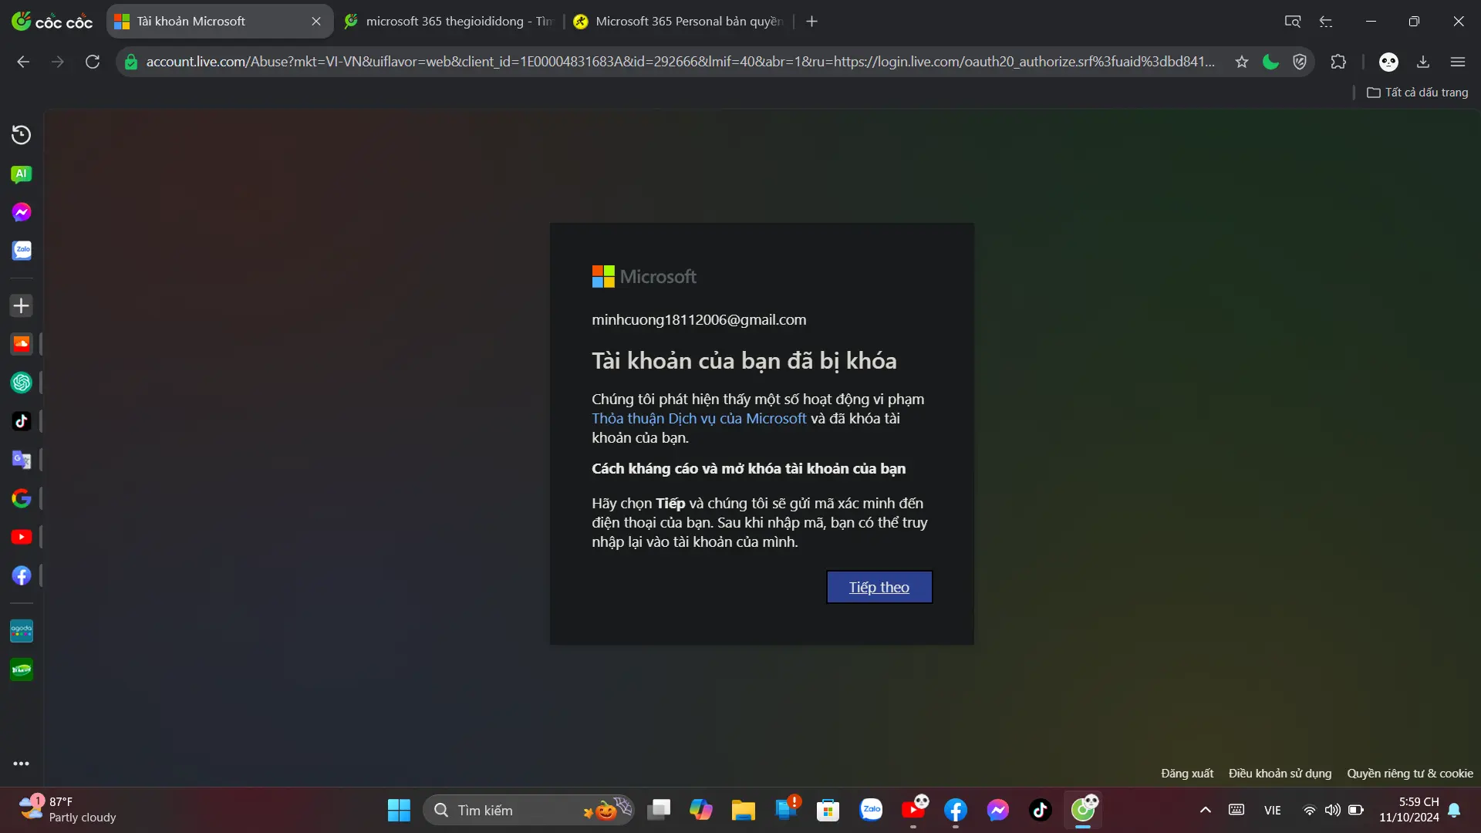Click the Tìm kiếm taskbar search box
Screen dimensions: 1481x833
528,810
